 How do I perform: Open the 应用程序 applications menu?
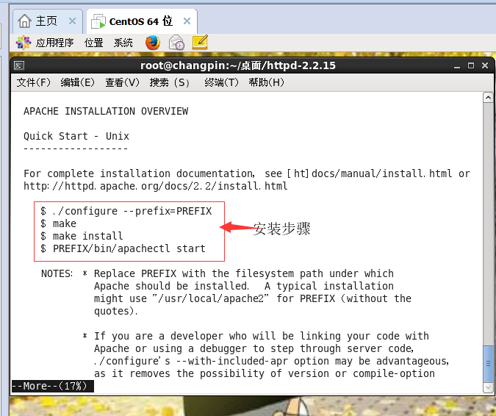click(54, 43)
